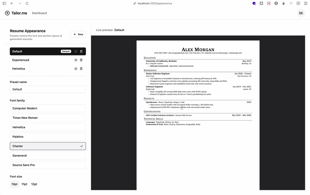Select Charter font family
Screen dimensions: 310x195
pos(48,146)
